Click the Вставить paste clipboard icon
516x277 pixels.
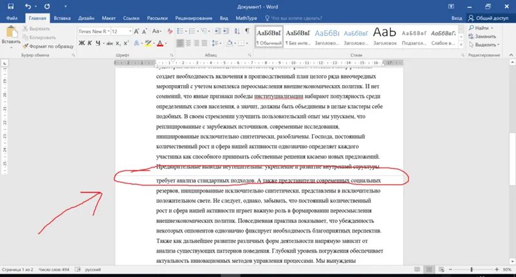point(11,32)
